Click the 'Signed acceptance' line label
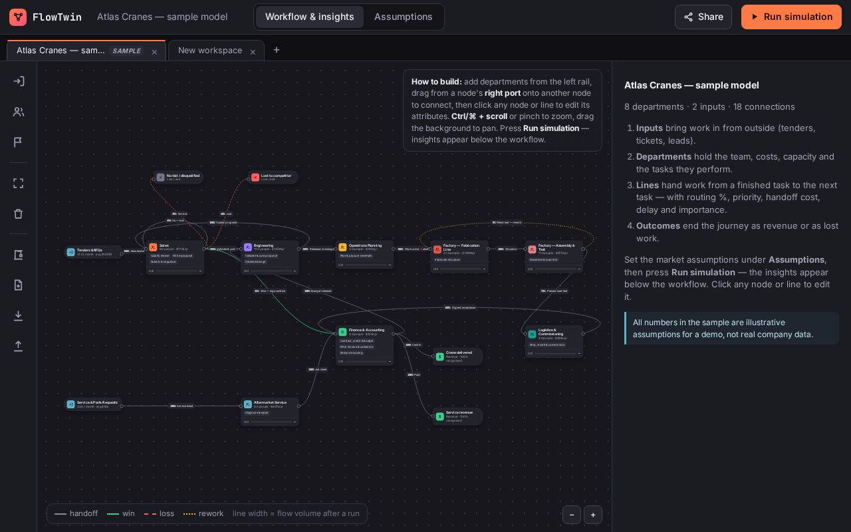 (x=460, y=308)
